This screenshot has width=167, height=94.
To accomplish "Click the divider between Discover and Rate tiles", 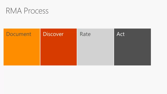I will (77, 47).
